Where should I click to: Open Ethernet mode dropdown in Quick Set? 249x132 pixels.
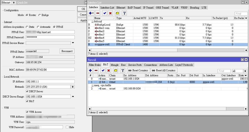[14, 2]
